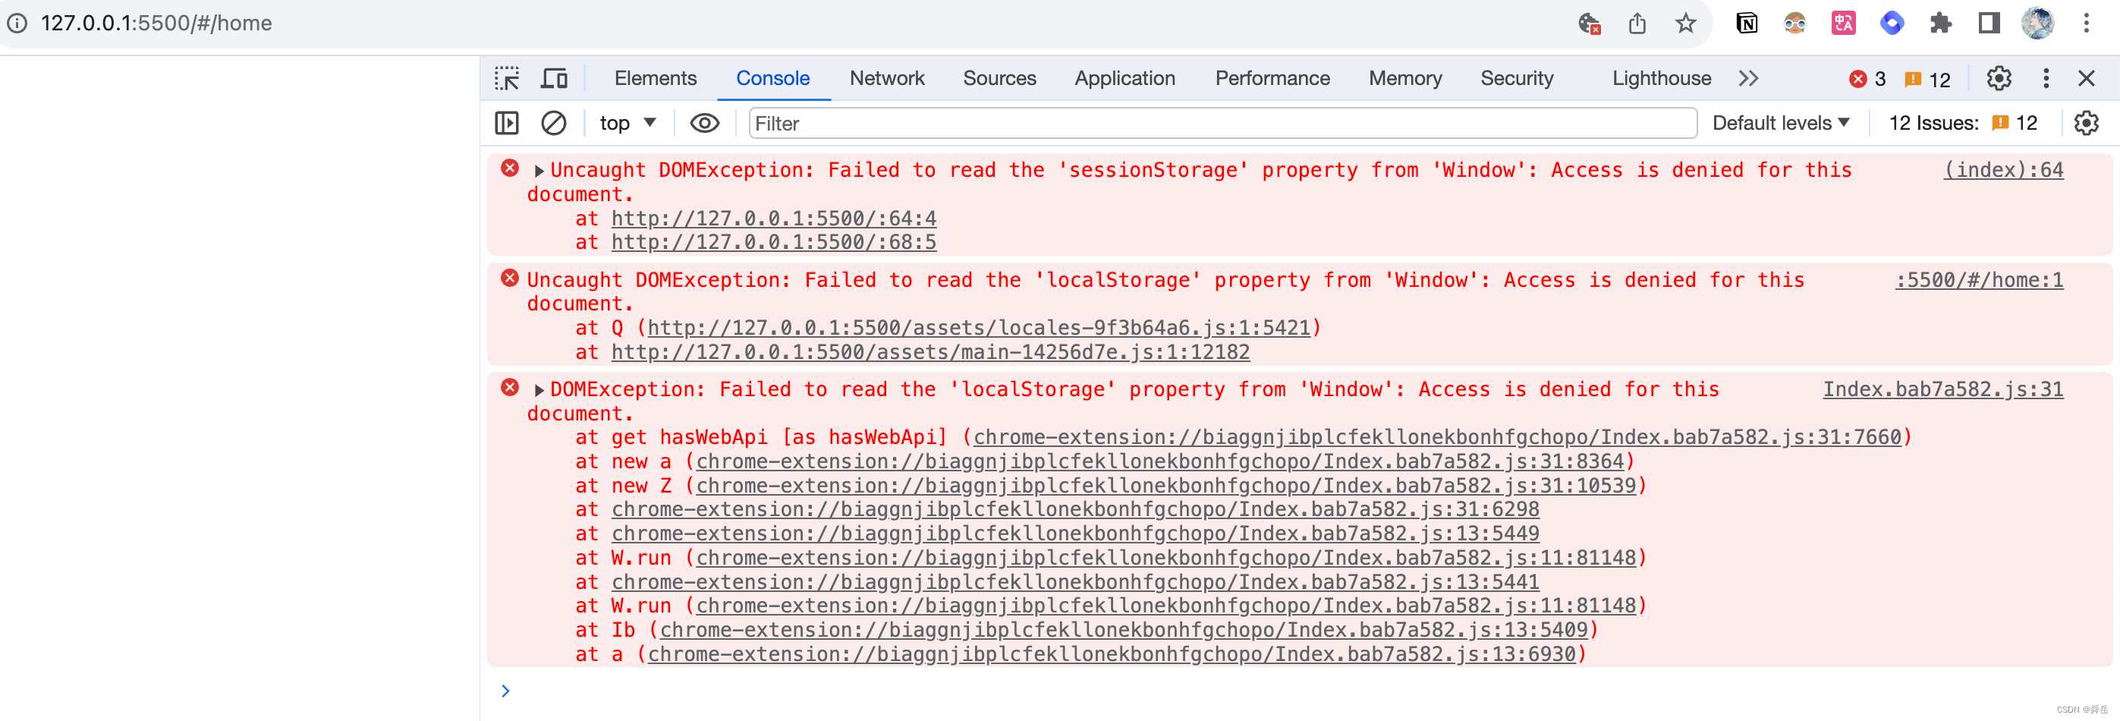
Task: Open the glasses-face avatar extension icon
Action: click(1795, 23)
